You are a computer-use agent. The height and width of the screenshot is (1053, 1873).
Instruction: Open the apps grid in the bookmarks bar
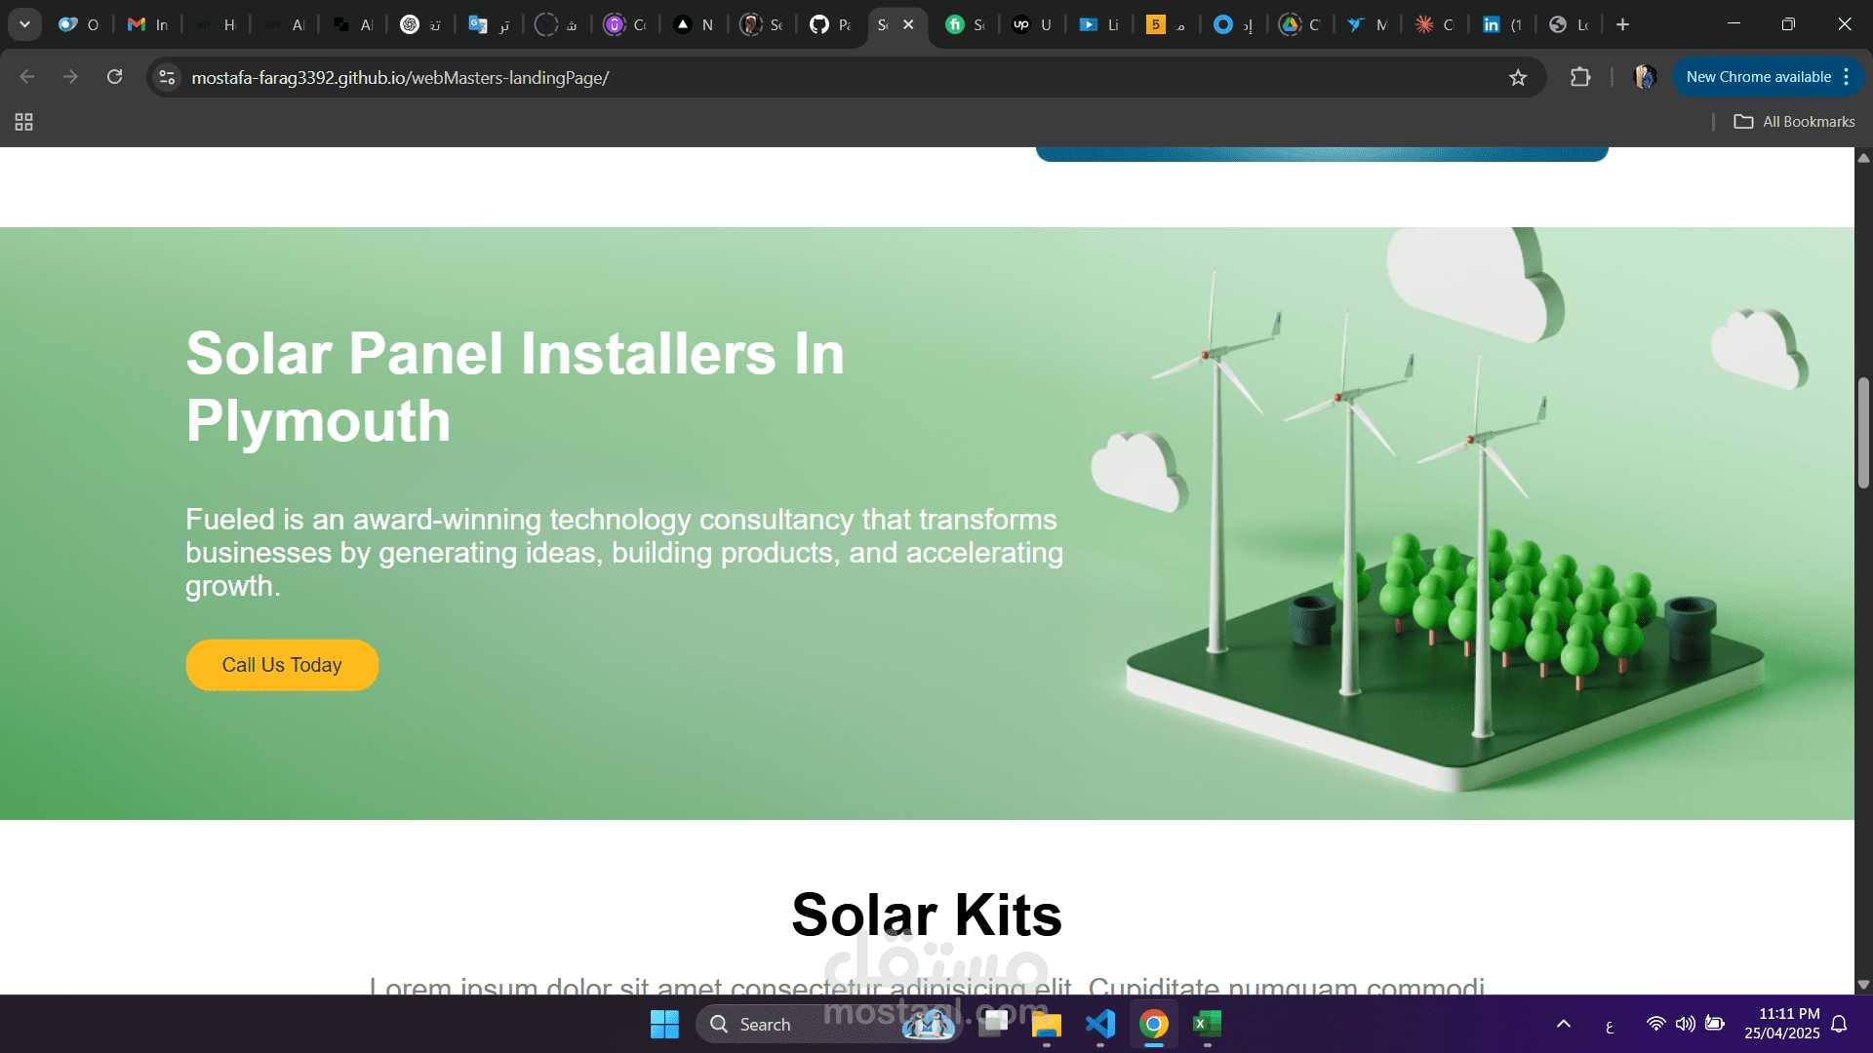click(24, 122)
